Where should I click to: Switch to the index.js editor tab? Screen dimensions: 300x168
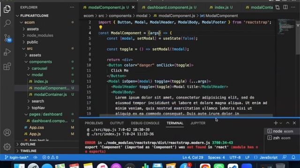[x=221, y=7]
